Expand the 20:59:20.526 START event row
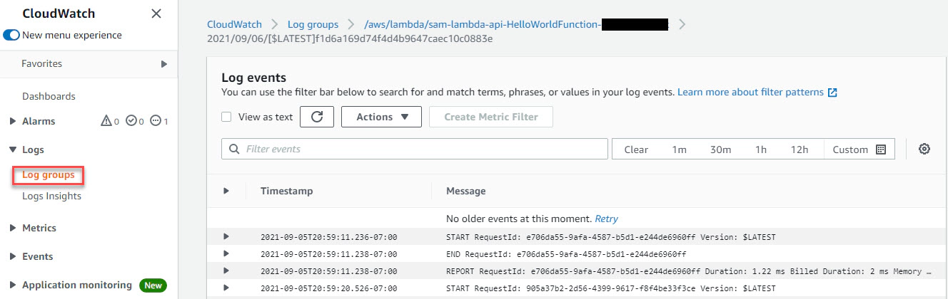Viewport: 948px width, 299px height. coord(226,288)
